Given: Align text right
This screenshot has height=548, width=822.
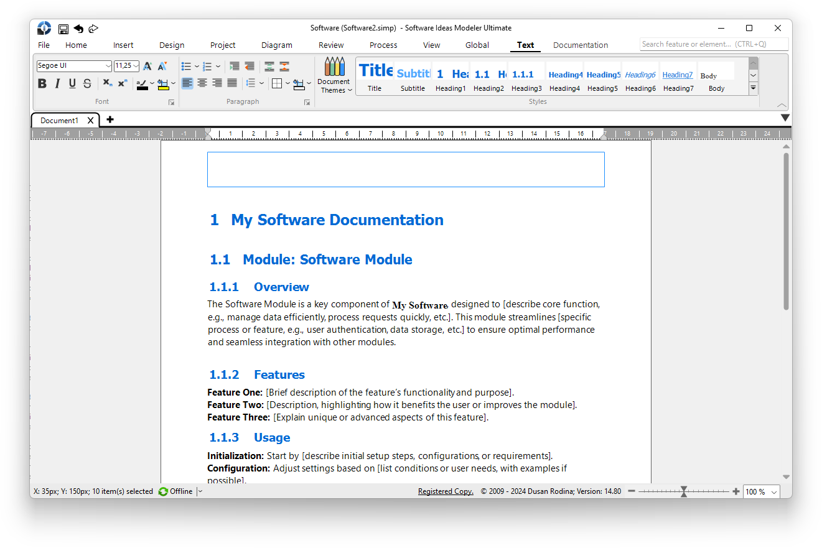Looking at the screenshot, I should tap(217, 83).
